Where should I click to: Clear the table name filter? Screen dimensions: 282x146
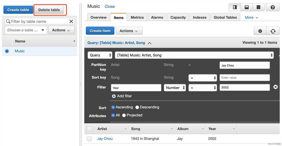(71, 21)
